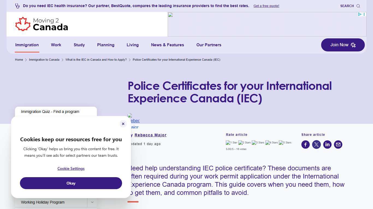
Task: Click Get a free quote
Action: [x=266, y=6]
